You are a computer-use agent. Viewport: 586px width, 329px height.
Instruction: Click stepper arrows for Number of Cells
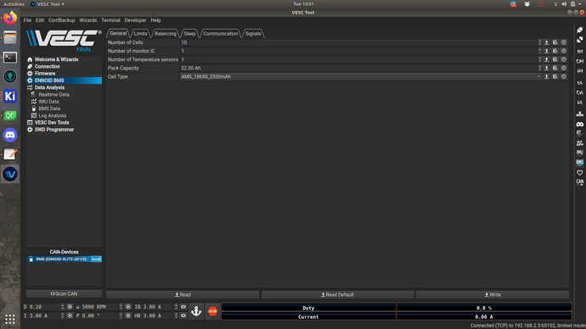tap(539, 42)
